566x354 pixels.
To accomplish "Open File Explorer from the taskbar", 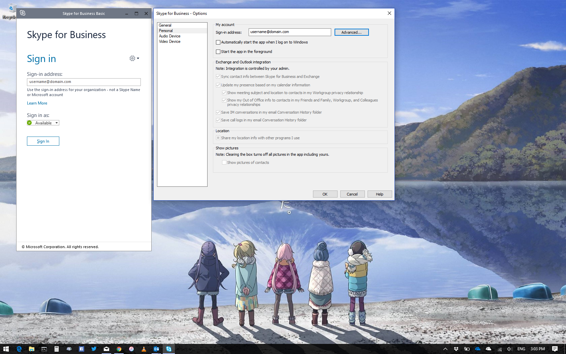I will (x=31, y=349).
